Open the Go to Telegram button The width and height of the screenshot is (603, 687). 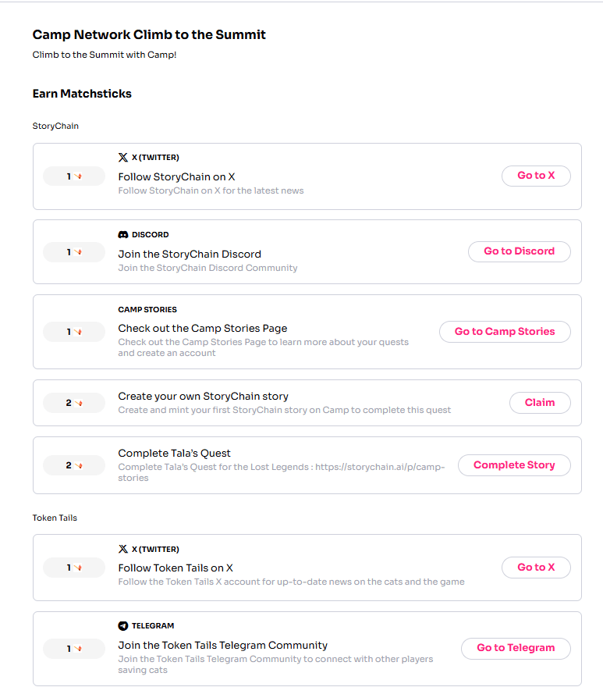[516, 648]
